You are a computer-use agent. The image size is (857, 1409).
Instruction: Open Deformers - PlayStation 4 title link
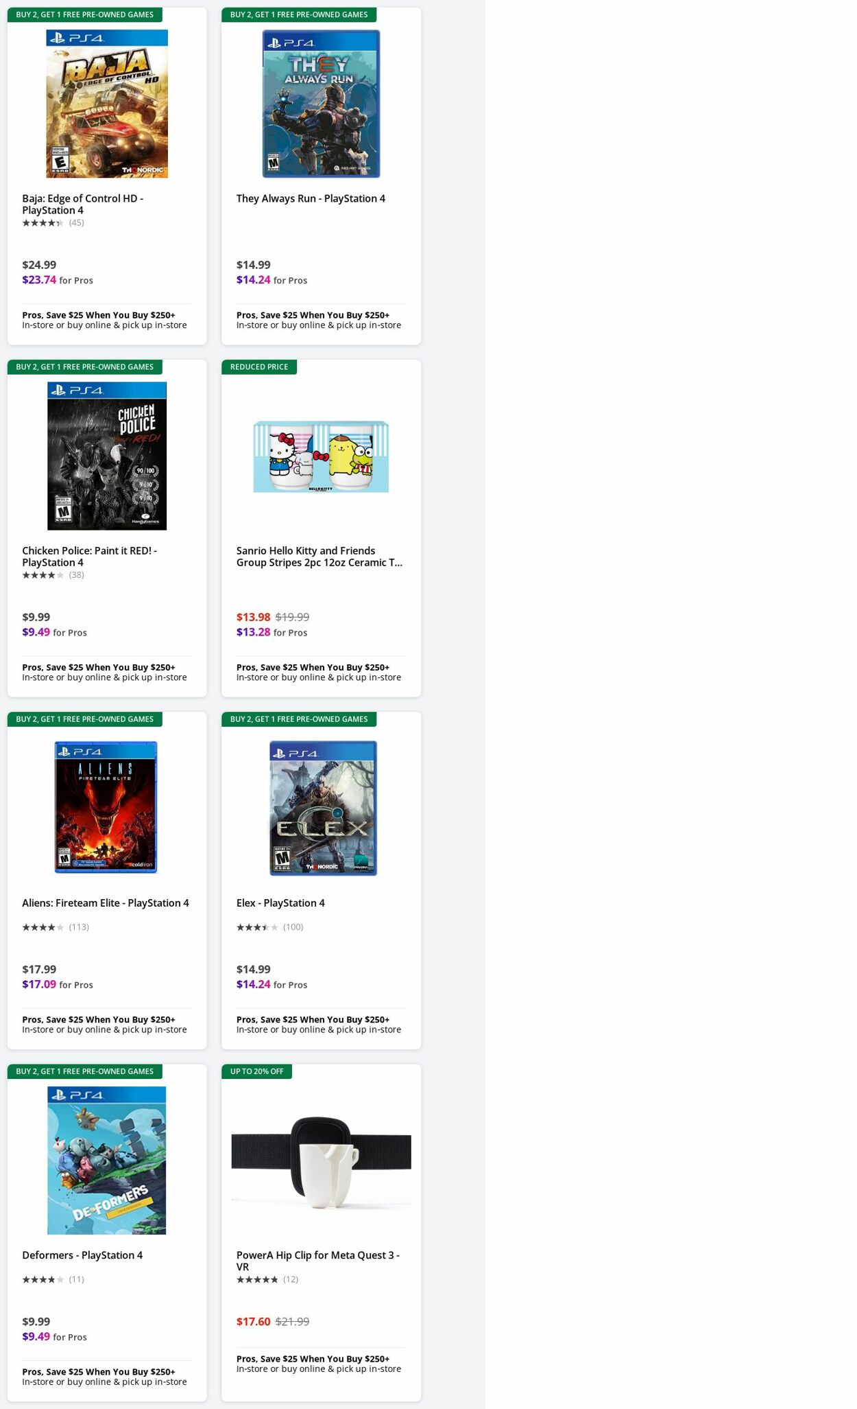[82, 1255]
